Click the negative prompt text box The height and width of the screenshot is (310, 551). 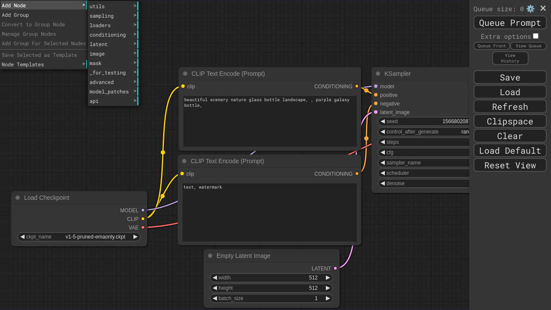click(269, 212)
